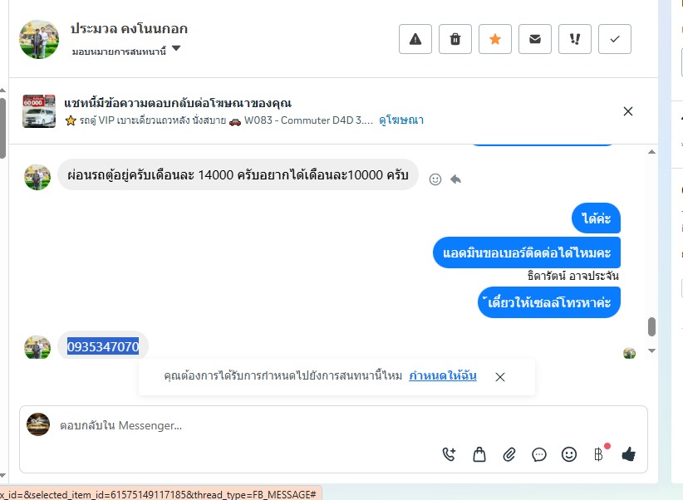Image resolution: width=683 pixels, height=500 pixels.
Task: Reply to the 14000 installment message
Action: [455, 179]
